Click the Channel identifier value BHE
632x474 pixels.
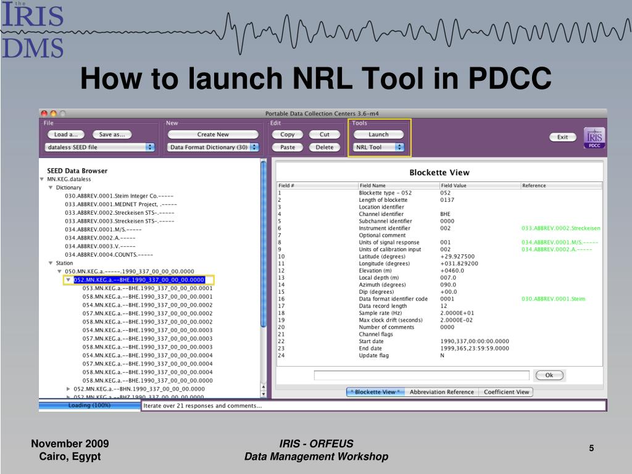click(446, 214)
